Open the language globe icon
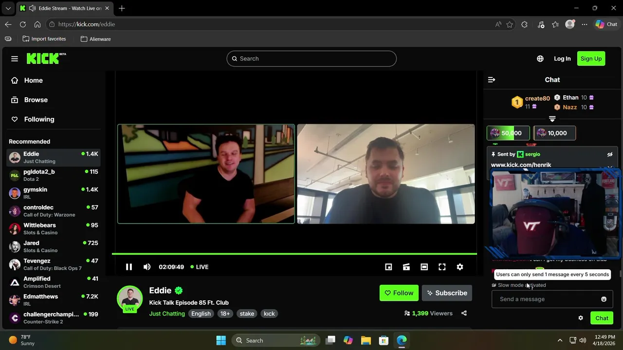Screen dimensions: 623x350 (x=540, y=59)
